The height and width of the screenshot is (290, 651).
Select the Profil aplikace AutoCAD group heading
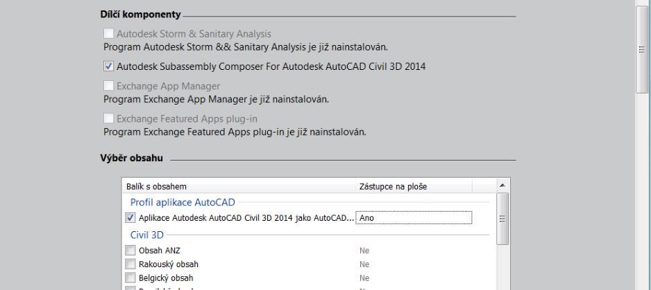coord(183,202)
